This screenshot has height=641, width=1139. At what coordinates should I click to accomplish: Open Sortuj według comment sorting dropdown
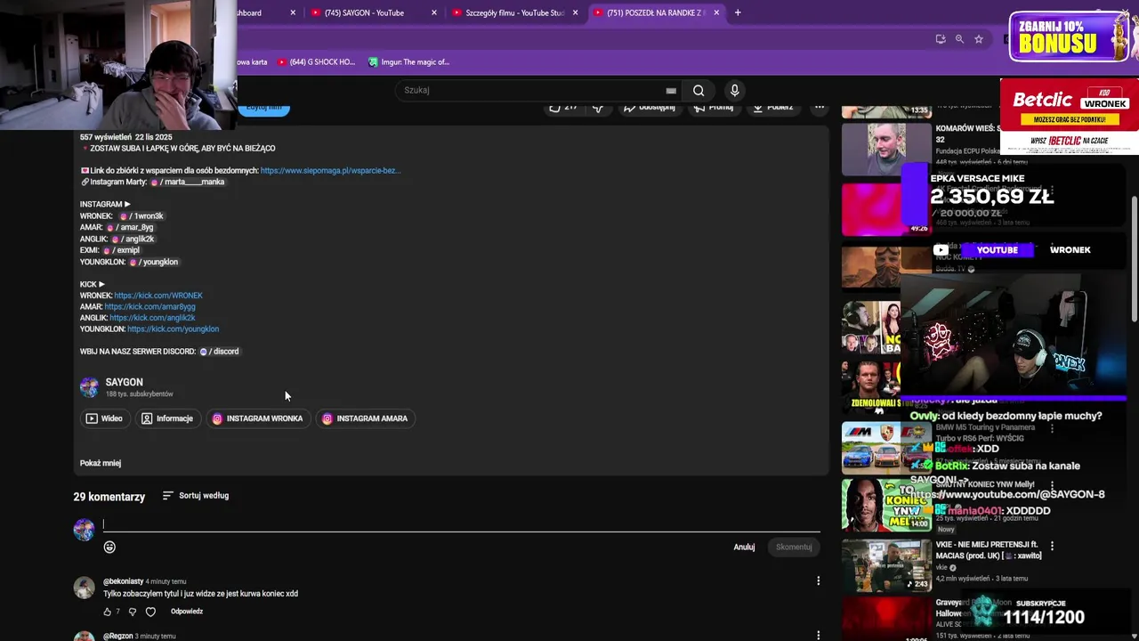[196, 496]
